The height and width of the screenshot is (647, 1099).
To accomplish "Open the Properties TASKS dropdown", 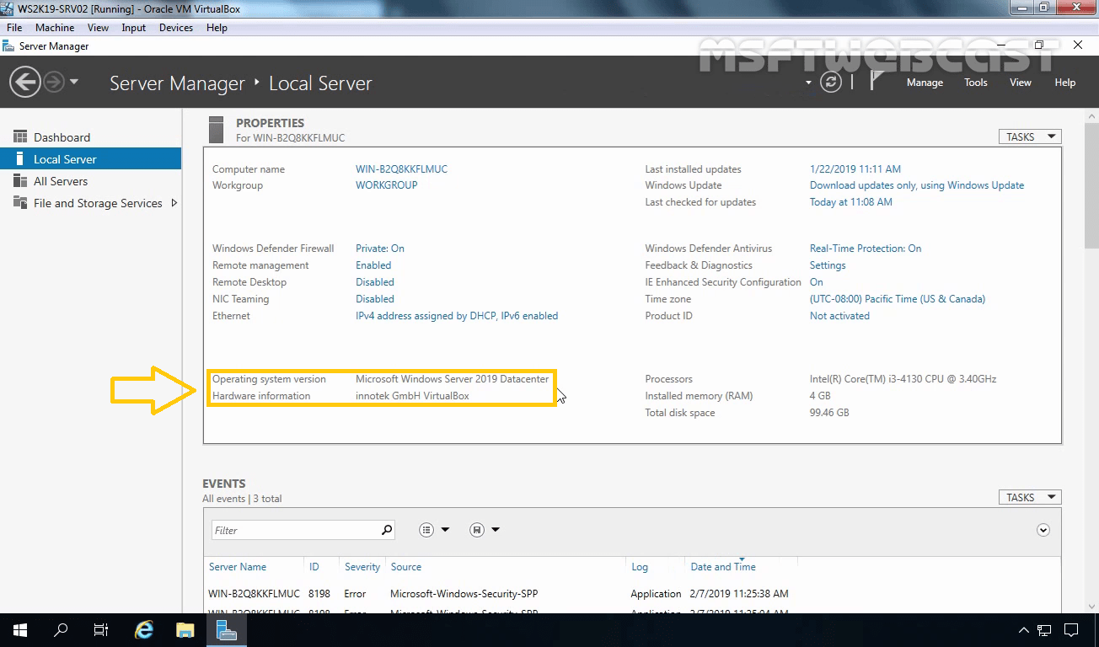I will point(1030,136).
